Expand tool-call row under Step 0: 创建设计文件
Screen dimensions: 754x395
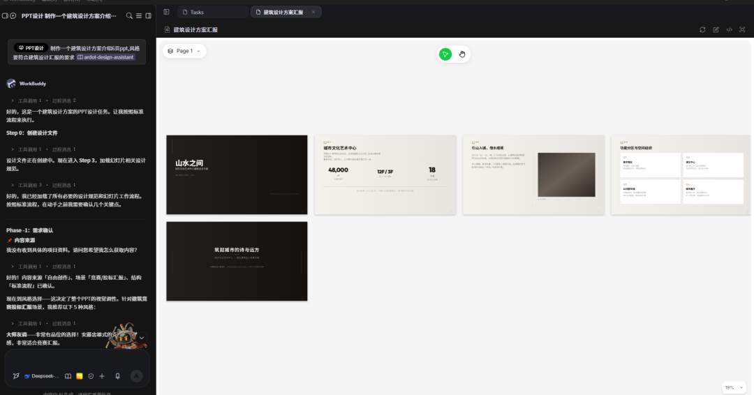(43, 149)
